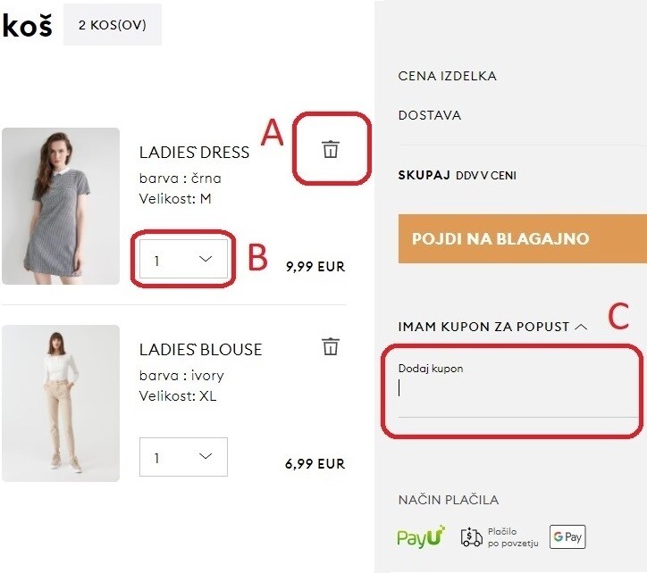647x573 pixels.
Task: Click the 'Košarica' cart heading
Action: [27, 26]
